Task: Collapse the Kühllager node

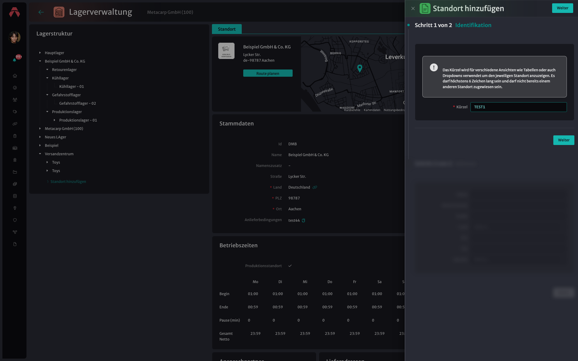Action: (x=47, y=78)
